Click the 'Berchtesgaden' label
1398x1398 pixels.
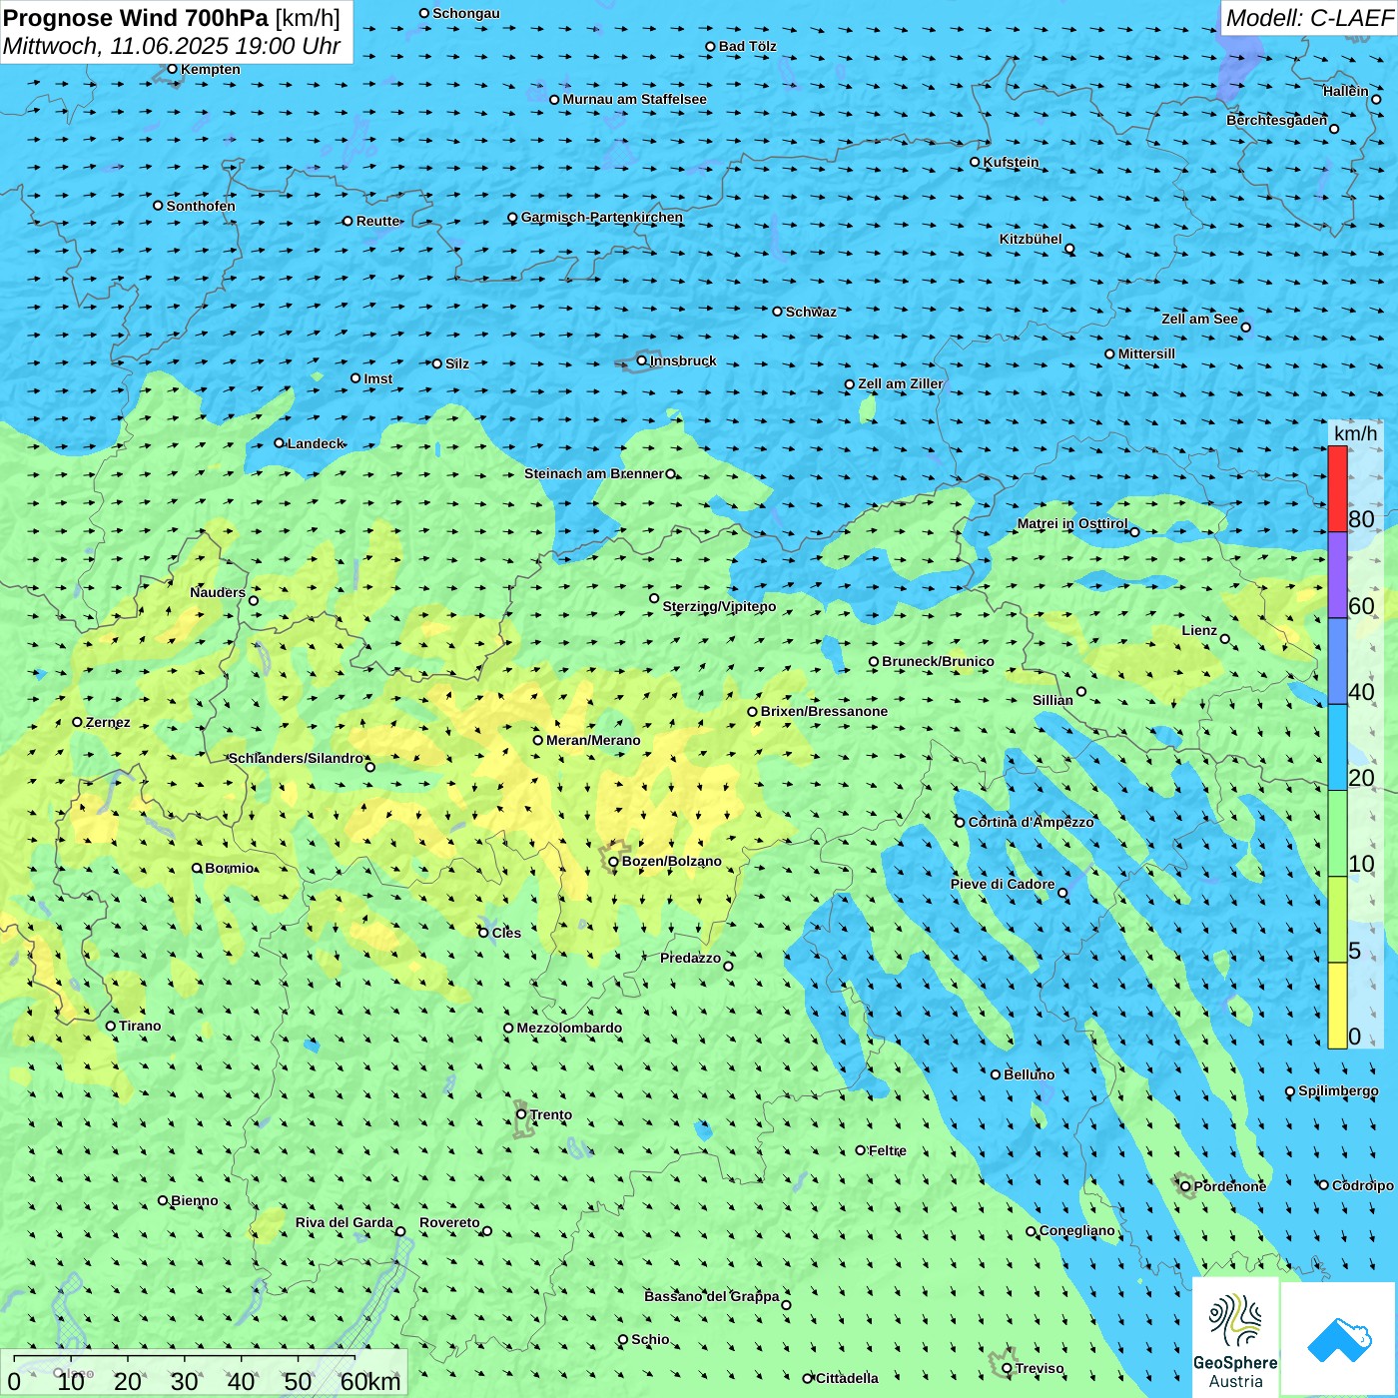(1276, 120)
